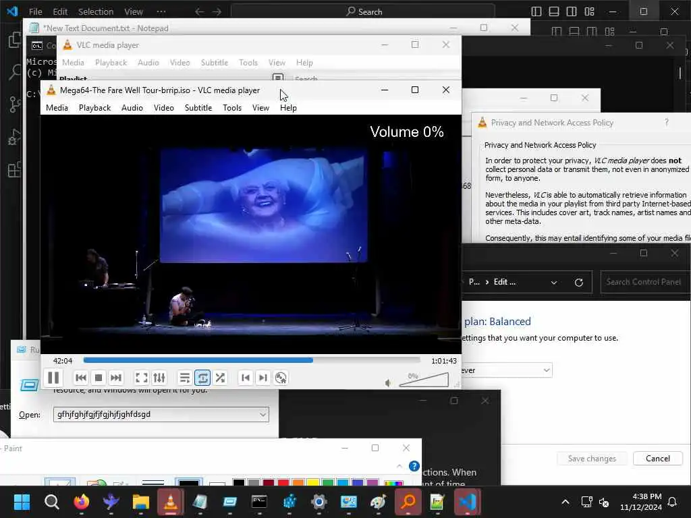The image size is (691, 518).
Task: Open VS Code Source Control activity icon
Action: pyautogui.click(x=15, y=105)
